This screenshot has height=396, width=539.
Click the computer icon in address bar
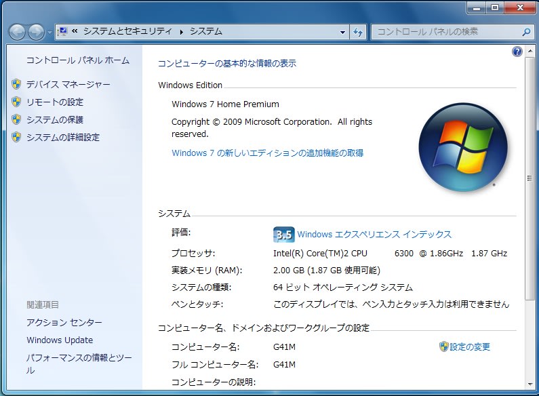click(62, 32)
